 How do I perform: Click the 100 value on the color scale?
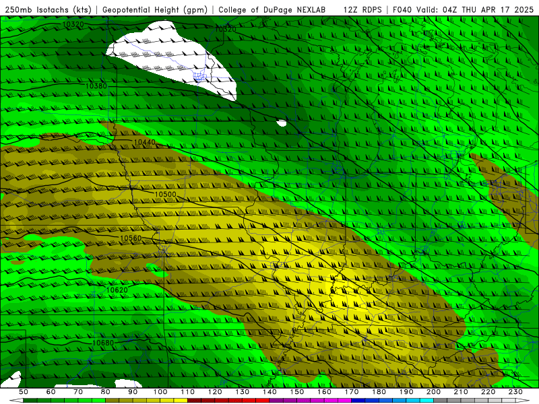(x=160, y=392)
